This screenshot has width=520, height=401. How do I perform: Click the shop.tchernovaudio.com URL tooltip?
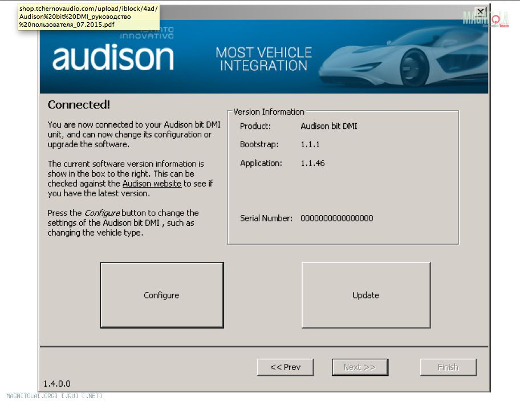[88, 17]
